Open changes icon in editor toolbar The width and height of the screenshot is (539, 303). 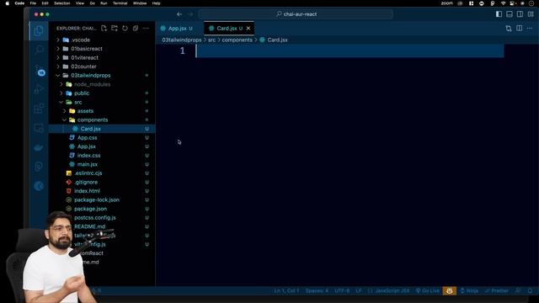pyautogui.click(x=509, y=28)
